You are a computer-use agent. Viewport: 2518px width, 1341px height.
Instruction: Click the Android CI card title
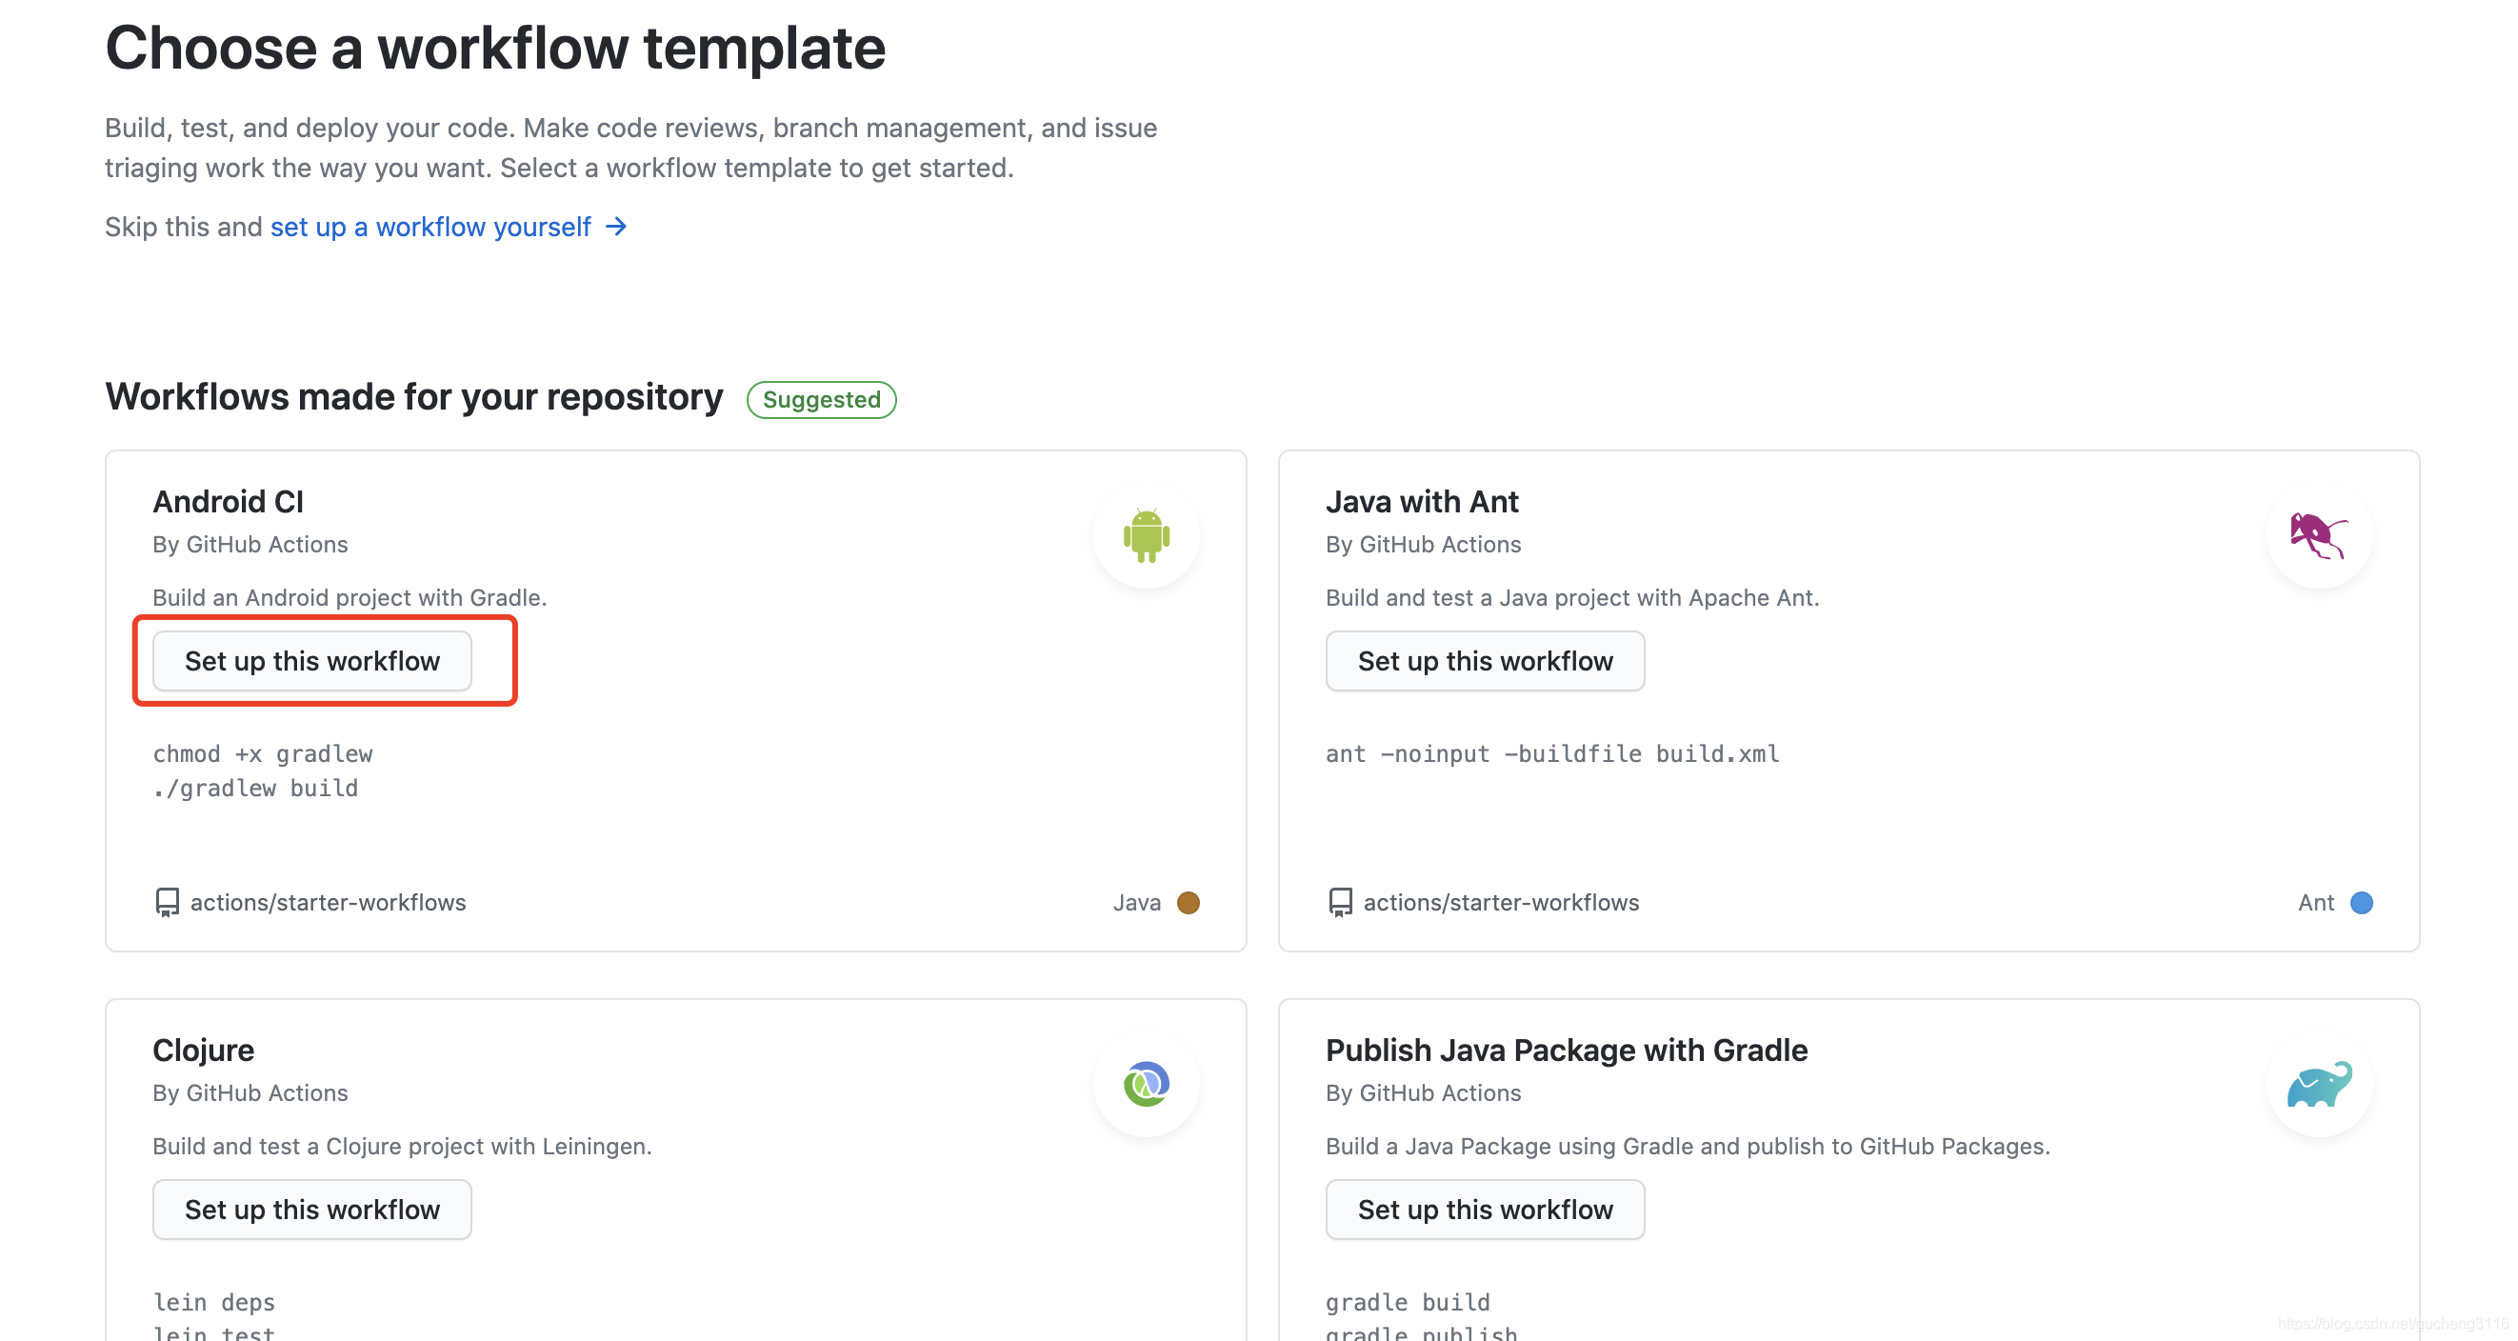pyautogui.click(x=228, y=501)
